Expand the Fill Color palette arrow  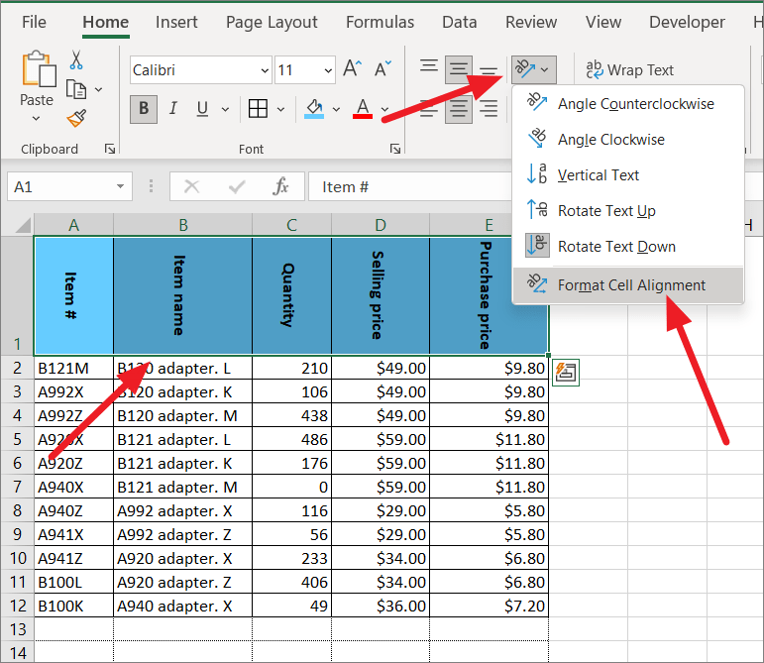[x=336, y=109]
